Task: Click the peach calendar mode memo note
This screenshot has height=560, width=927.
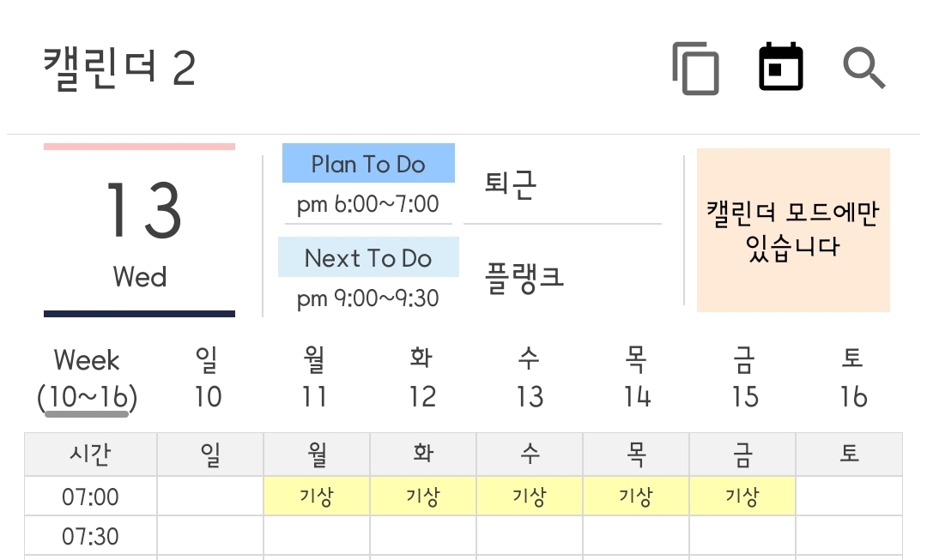Action: coord(793,230)
